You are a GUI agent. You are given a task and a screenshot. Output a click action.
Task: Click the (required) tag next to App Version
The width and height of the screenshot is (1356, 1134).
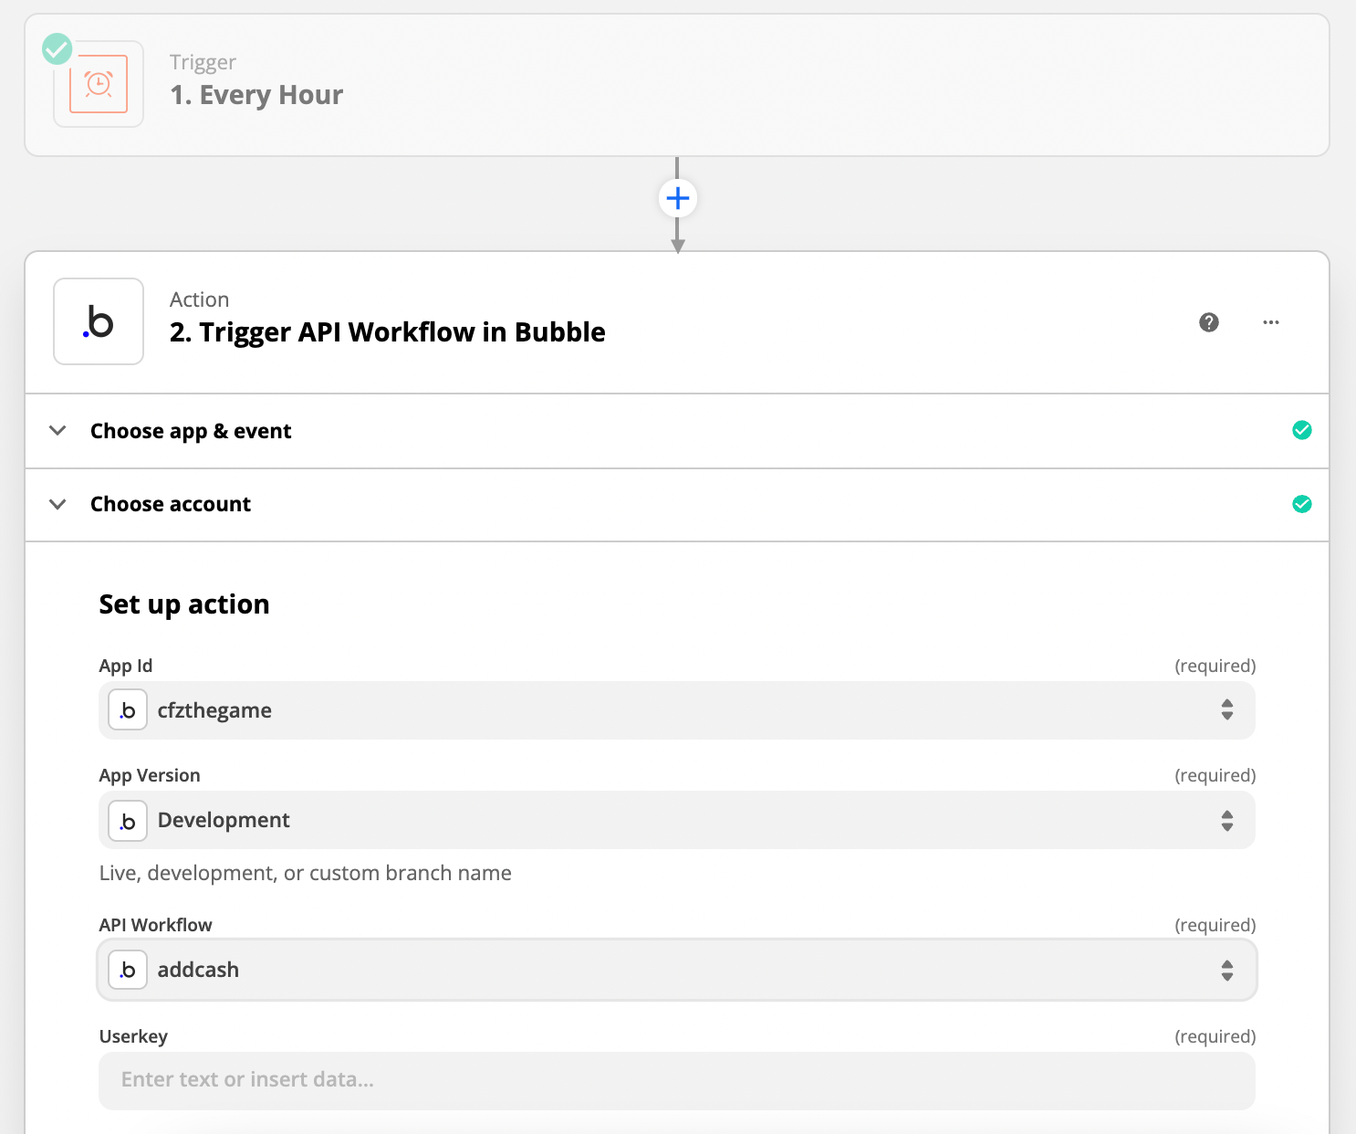[x=1215, y=775]
